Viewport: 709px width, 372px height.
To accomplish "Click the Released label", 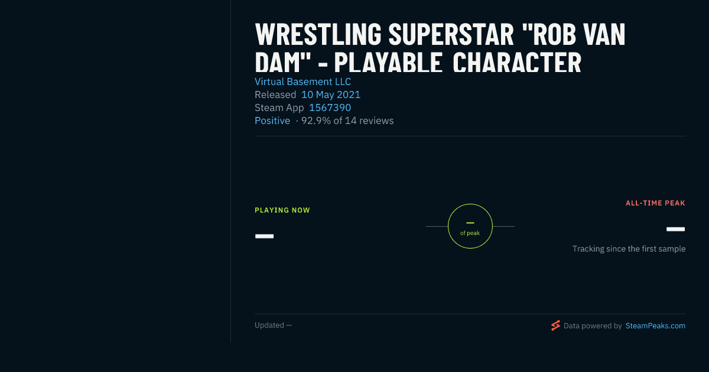I will [275, 94].
